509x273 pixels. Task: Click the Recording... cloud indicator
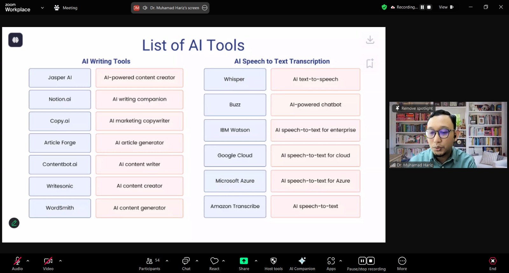tap(404, 7)
